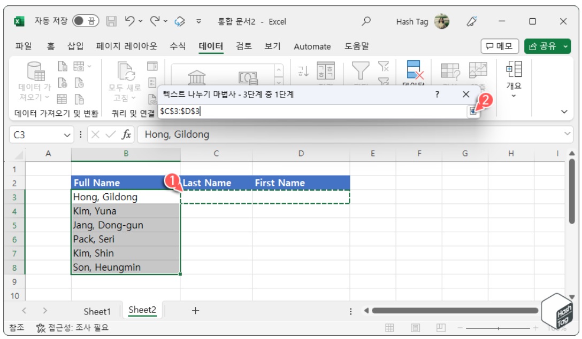The width and height of the screenshot is (582, 339).
Task: Expand the 개요 outline group
Action: coord(514,79)
